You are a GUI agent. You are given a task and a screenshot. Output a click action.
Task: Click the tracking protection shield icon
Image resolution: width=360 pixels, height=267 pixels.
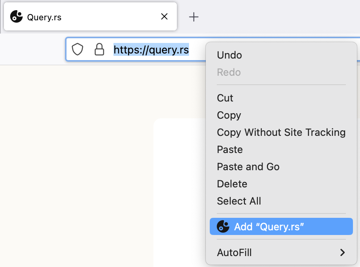coord(77,49)
